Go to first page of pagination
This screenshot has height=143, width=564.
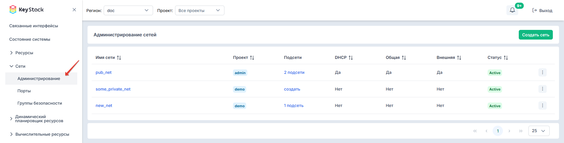click(475, 131)
